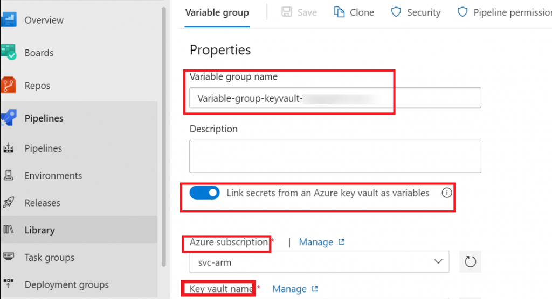Image resolution: width=552 pixels, height=299 pixels.
Task: Click the Pipeline permissions shield icon
Action: coord(462,12)
